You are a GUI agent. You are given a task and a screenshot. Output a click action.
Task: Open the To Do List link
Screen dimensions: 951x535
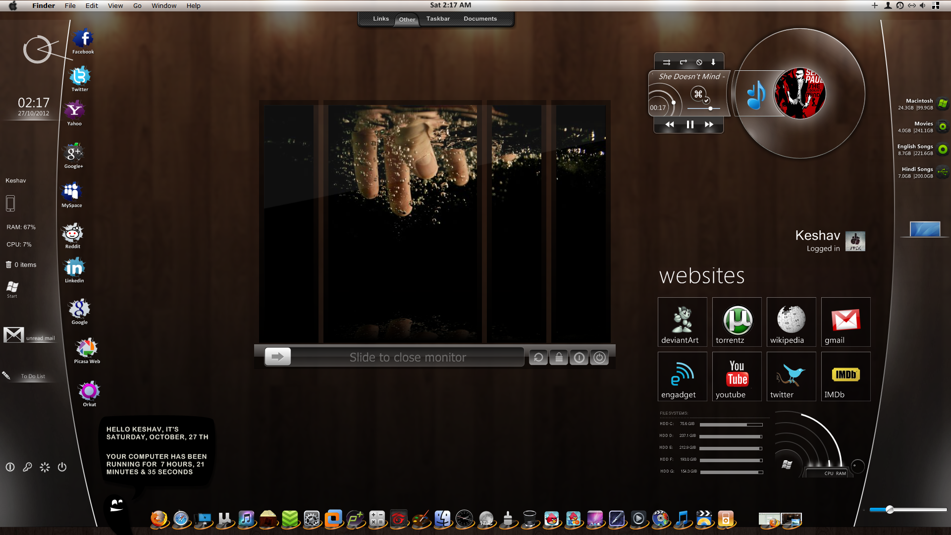pos(33,376)
